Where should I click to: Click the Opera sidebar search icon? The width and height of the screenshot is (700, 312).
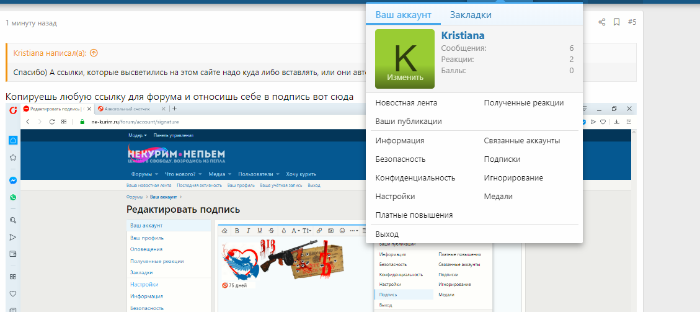pyautogui.click(x=13, y=220)
